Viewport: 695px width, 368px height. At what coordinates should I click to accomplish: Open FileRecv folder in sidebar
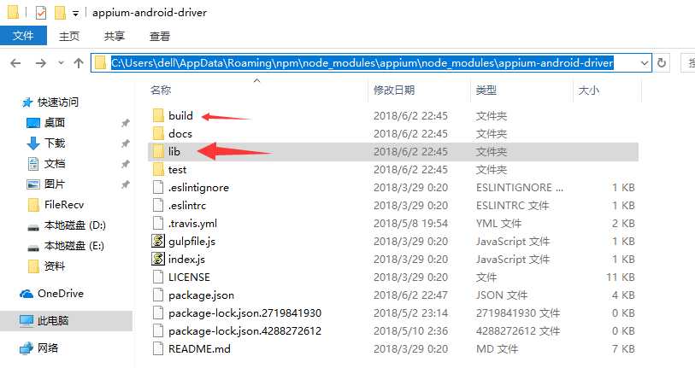click(x=64, y=205)
